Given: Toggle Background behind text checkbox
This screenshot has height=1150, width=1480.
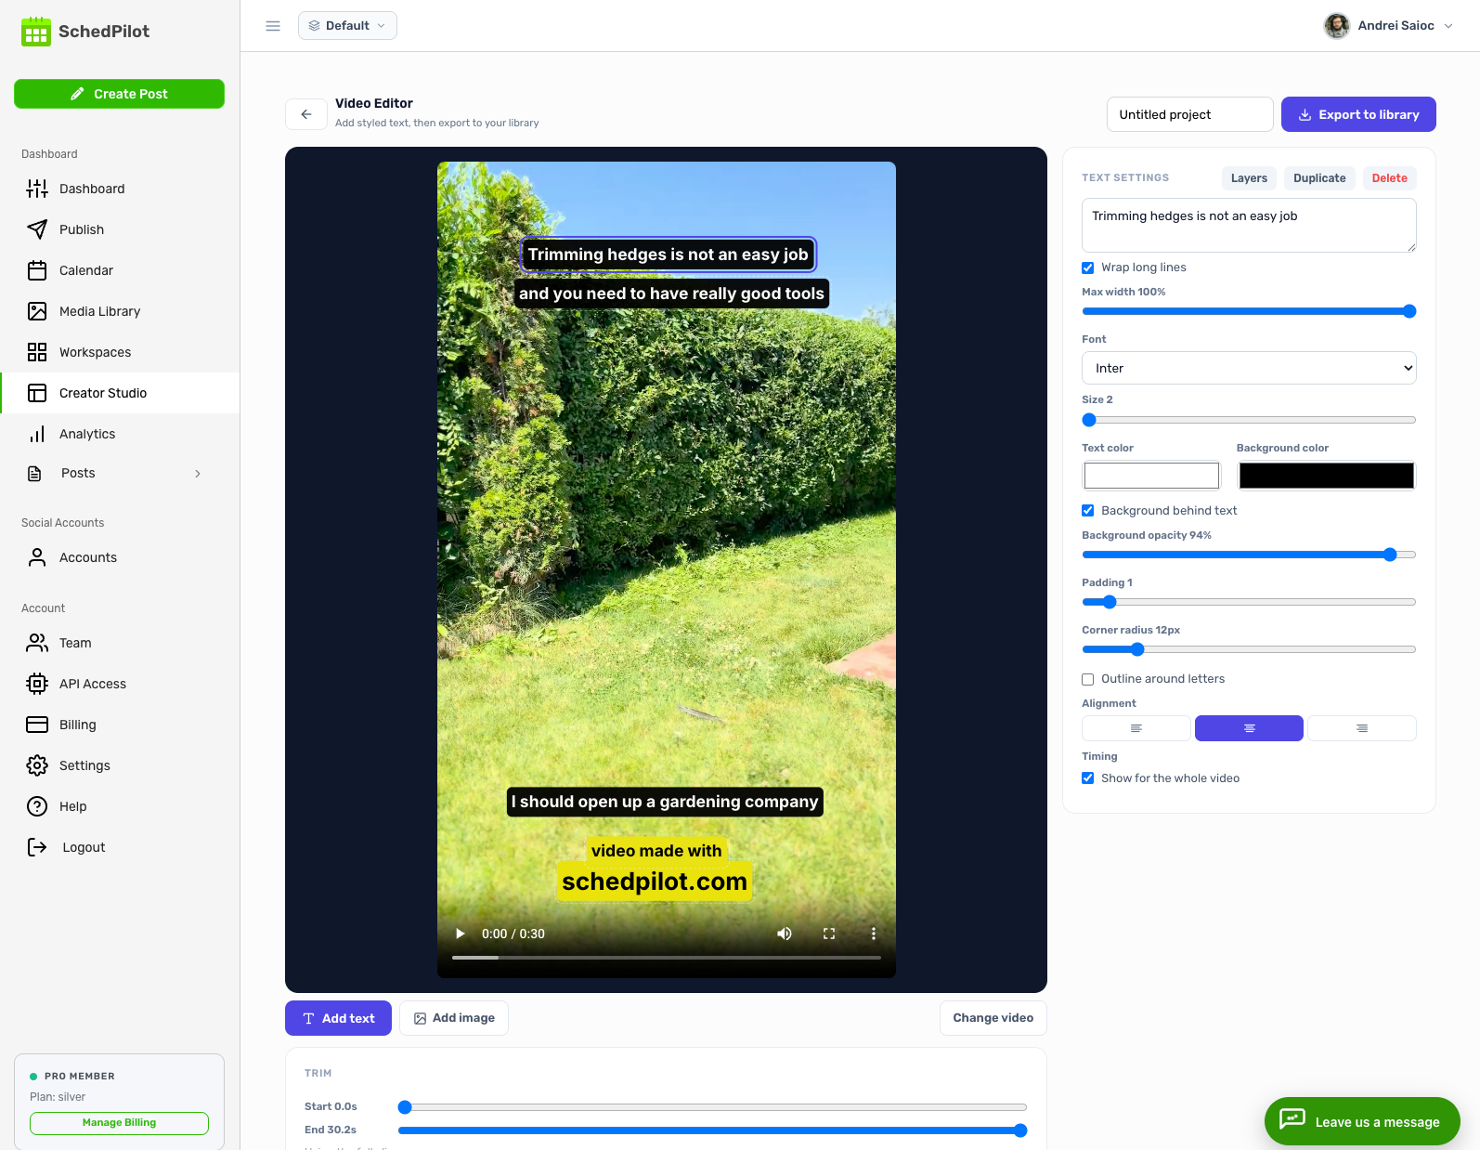Looking at the screenshot, I should pyautogui.click(x=1088, y=511).
